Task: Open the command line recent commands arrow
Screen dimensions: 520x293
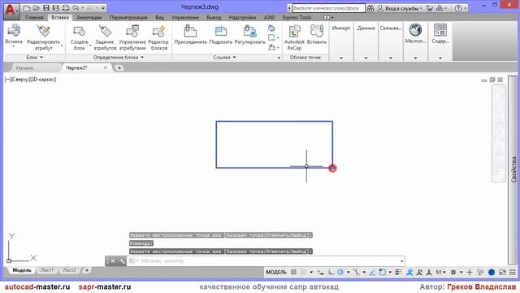Action: [402, 260]
